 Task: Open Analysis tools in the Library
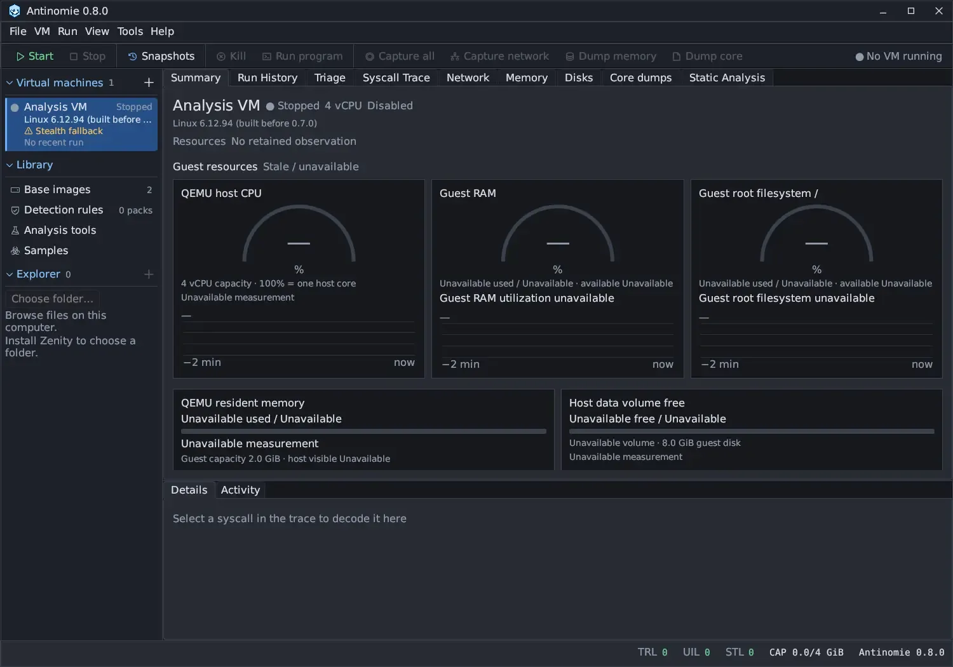(x=81, y=230)
